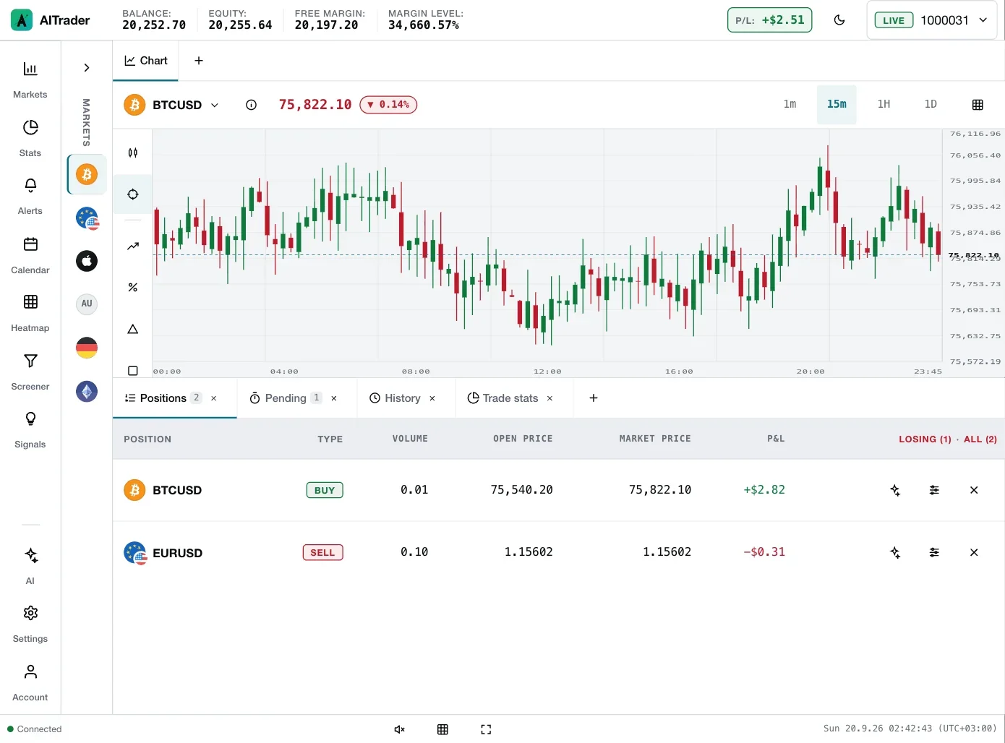Filter positions by LOSING (1)
This screenshot has height=743, width=1005.
[x=925, y=439]
